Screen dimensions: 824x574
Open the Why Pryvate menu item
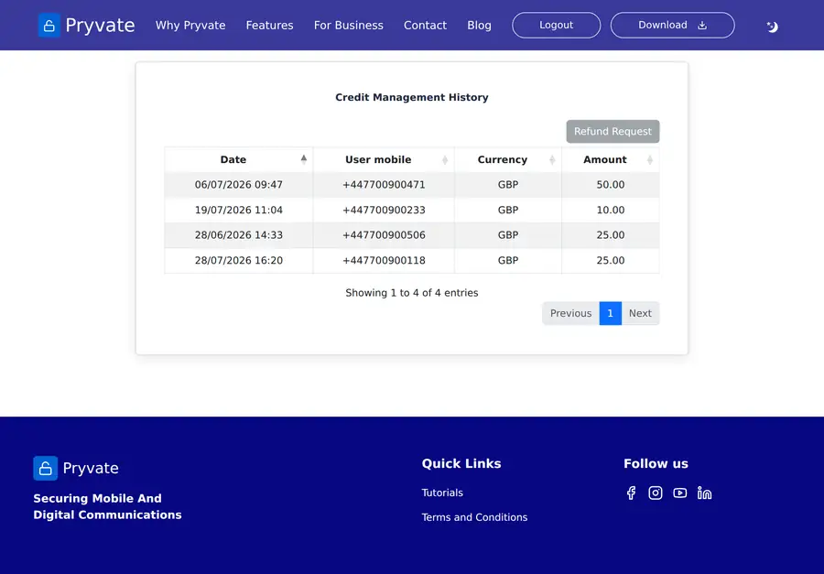click(190, 26)
